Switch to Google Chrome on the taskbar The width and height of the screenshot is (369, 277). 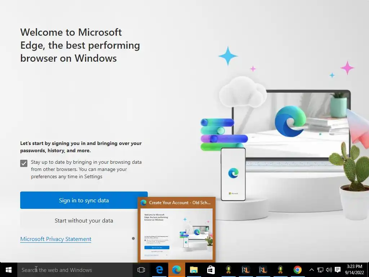tap(297, 270)
